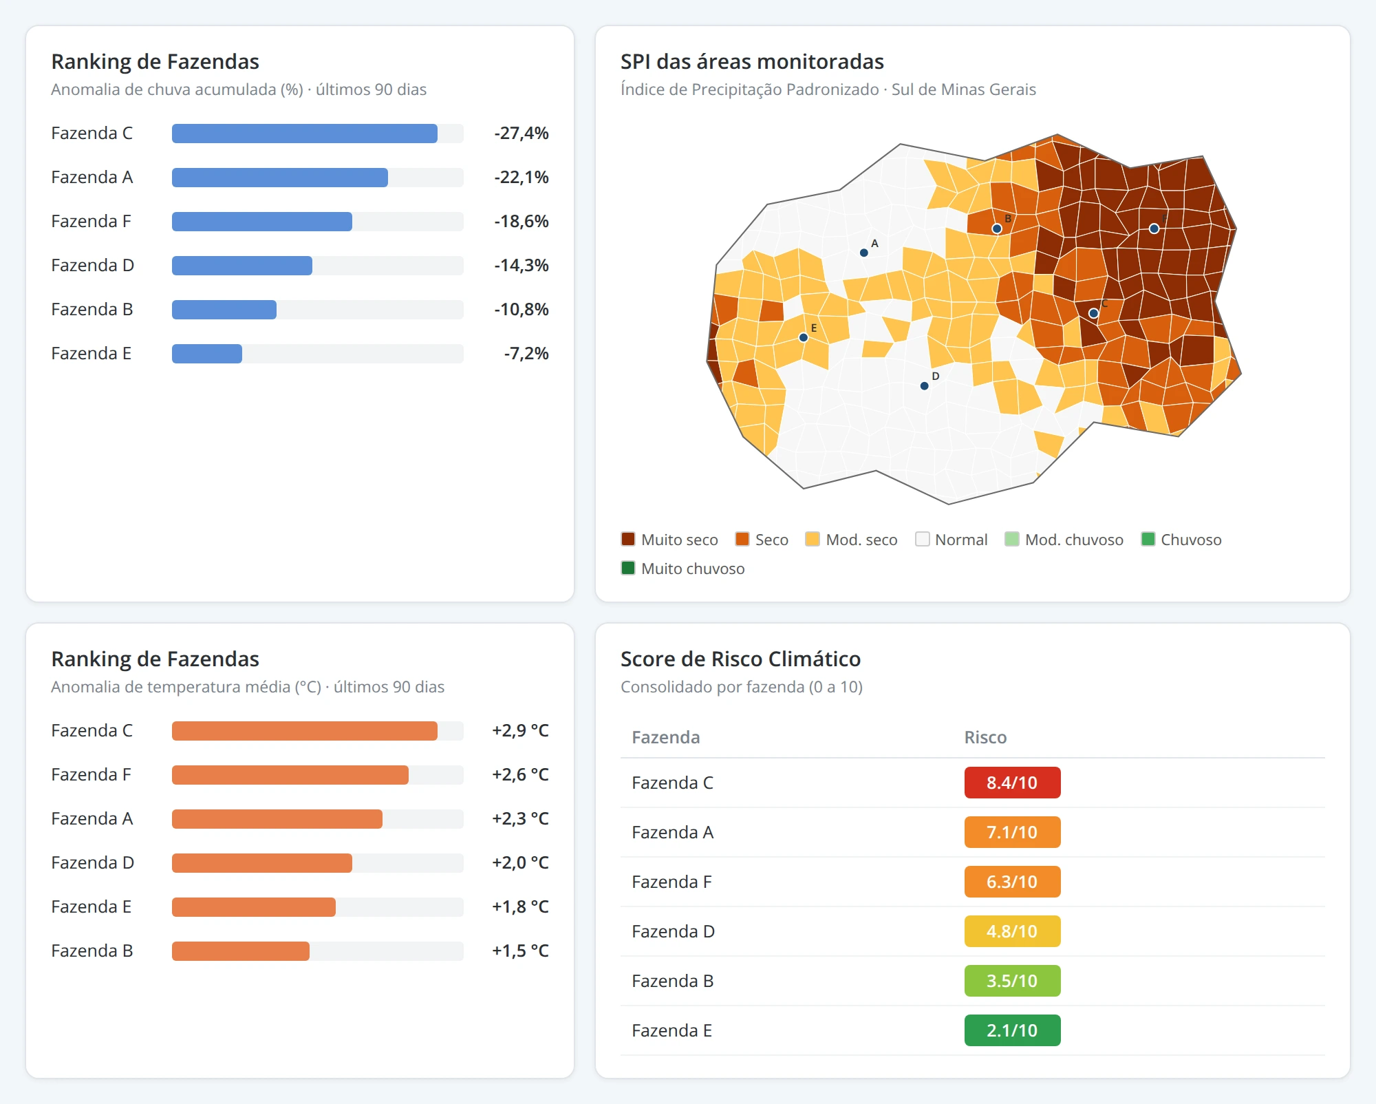Click the 8.4/10 risk badge
Viewport: 1376px width, 1104px height.
(1012, 783)
